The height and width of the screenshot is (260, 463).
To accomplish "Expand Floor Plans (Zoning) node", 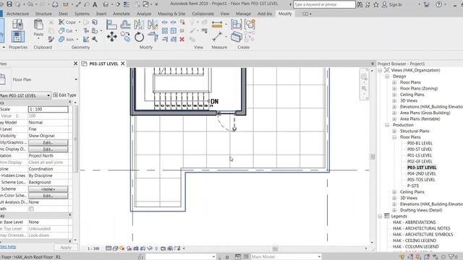I will click(x=394, y=88).
